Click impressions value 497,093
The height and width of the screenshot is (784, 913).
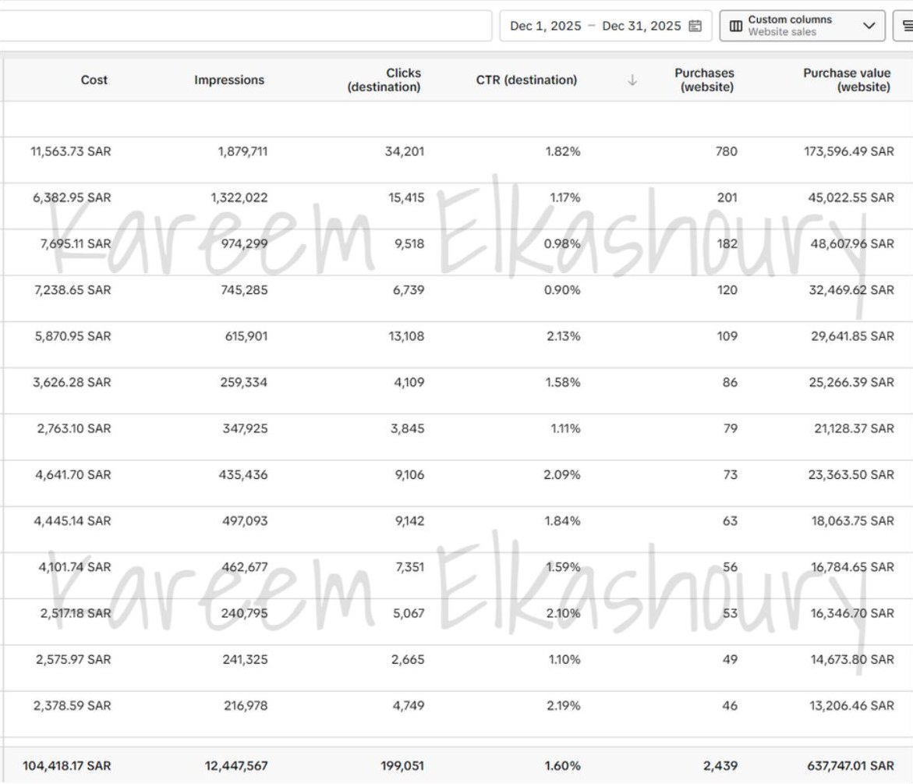click(245, 521)
